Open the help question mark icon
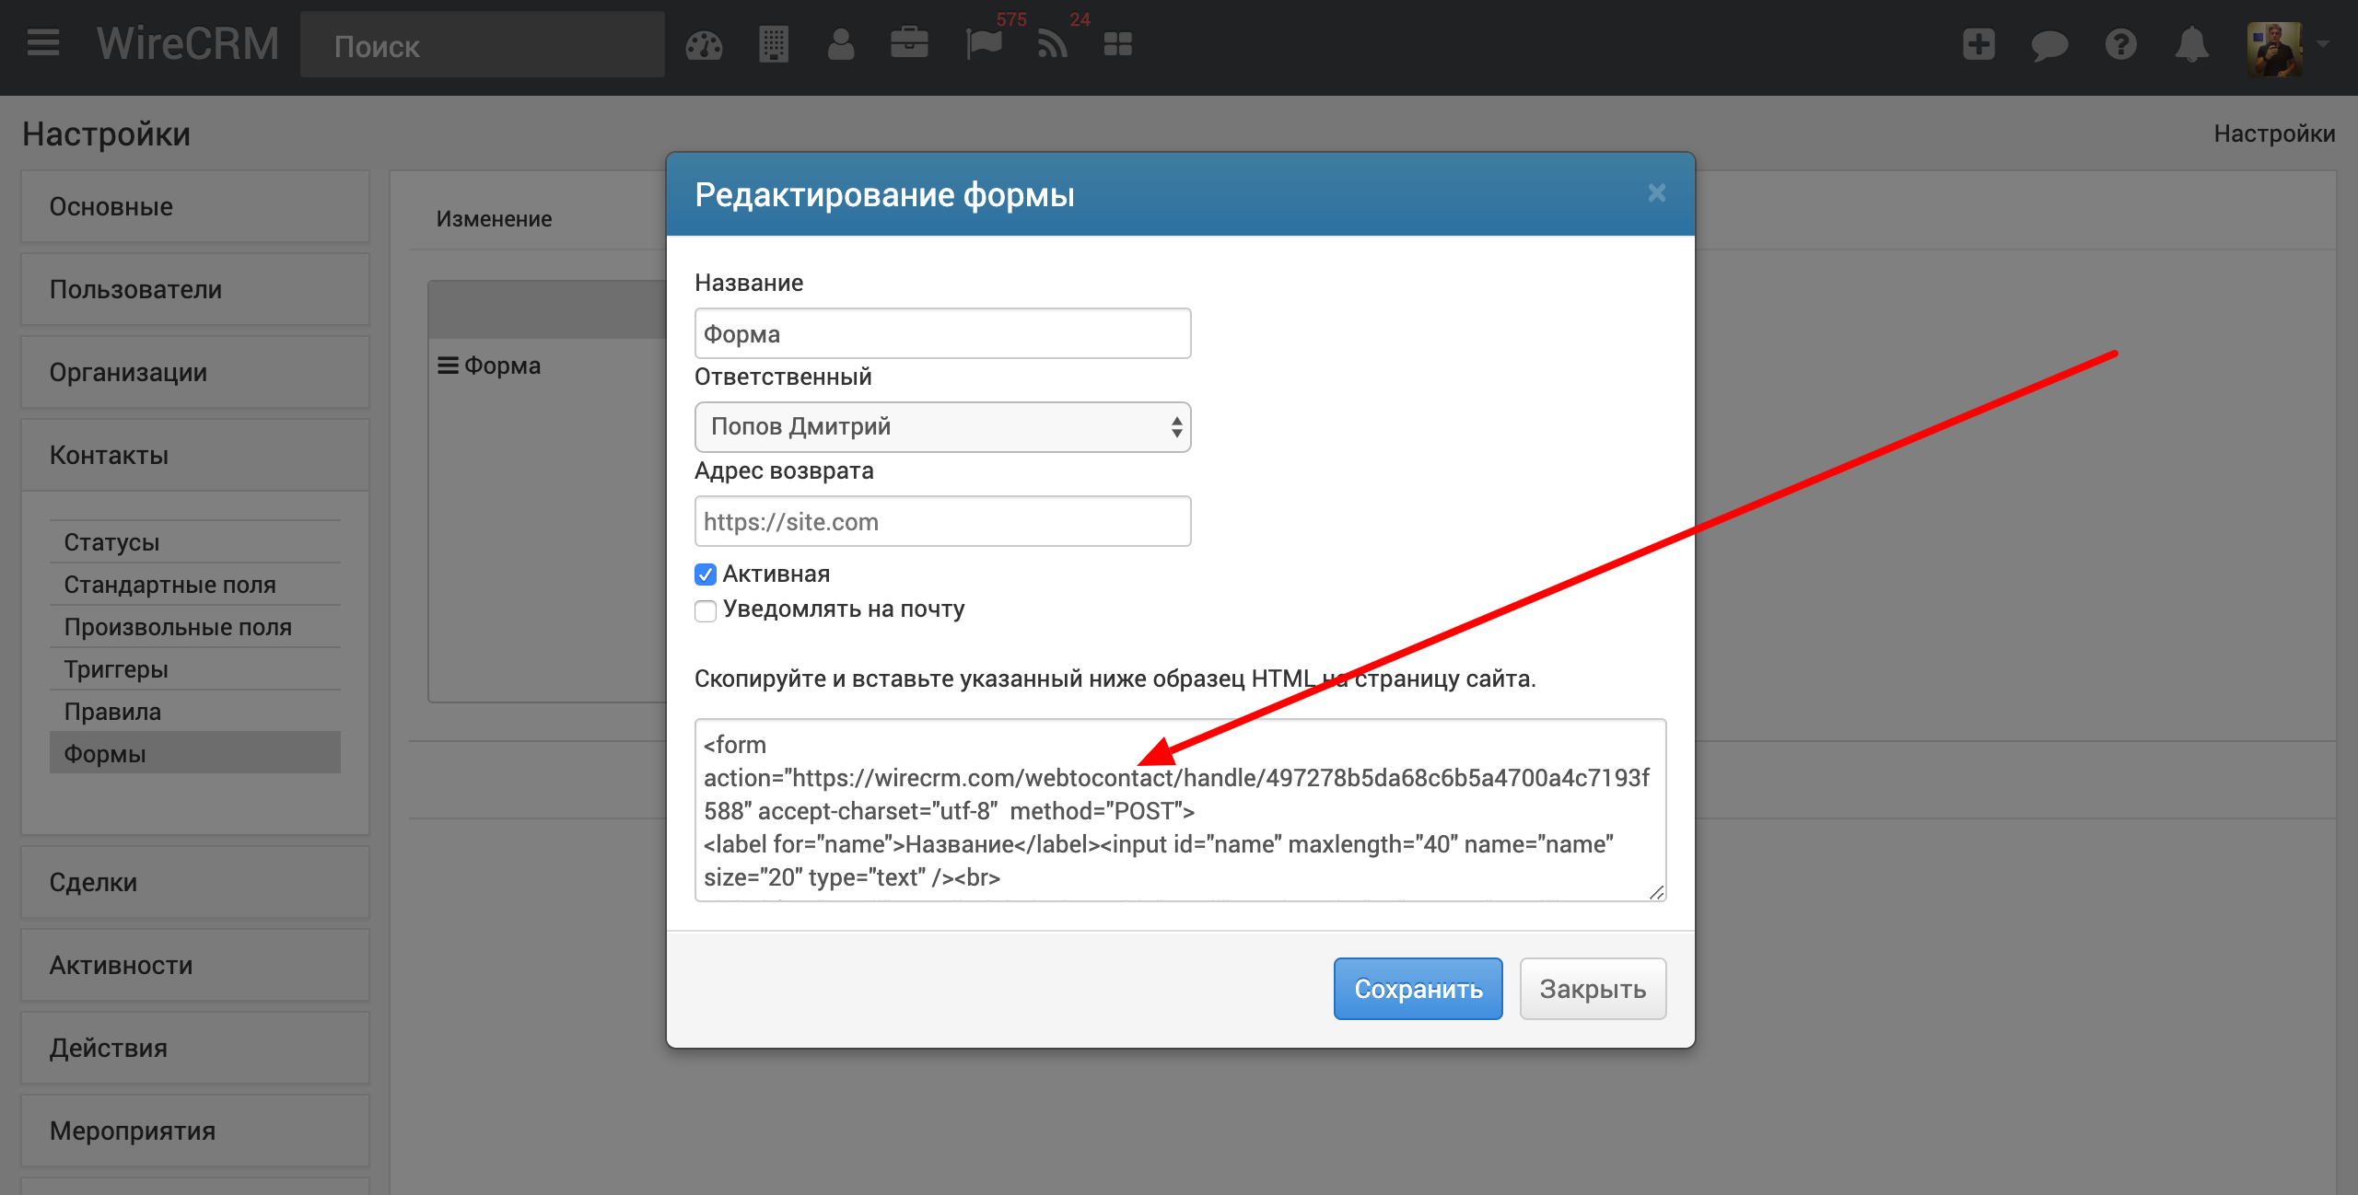 pyautogui.click(x=2120, y=44)
